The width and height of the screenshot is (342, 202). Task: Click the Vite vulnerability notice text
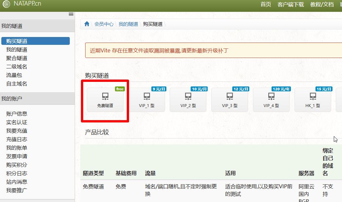(159, 50)
